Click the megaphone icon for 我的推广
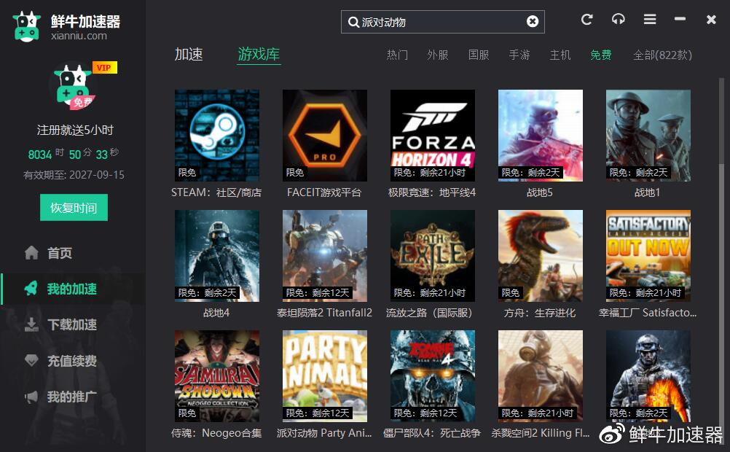Screen dimensions: 730x452 [x=31, y=397]
